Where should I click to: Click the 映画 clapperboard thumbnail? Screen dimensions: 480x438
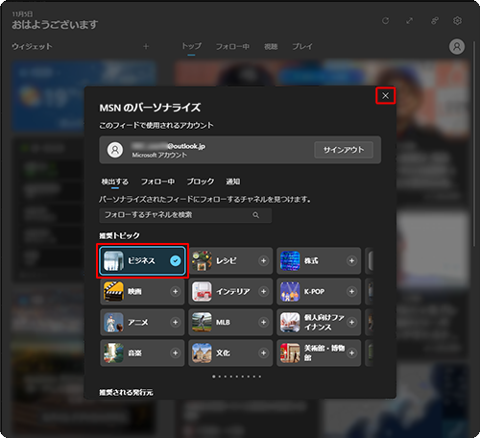[113, 292]
